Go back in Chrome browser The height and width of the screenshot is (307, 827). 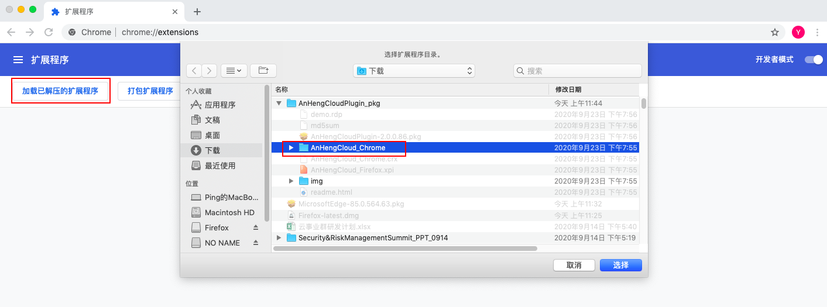[x=11, y=32]
